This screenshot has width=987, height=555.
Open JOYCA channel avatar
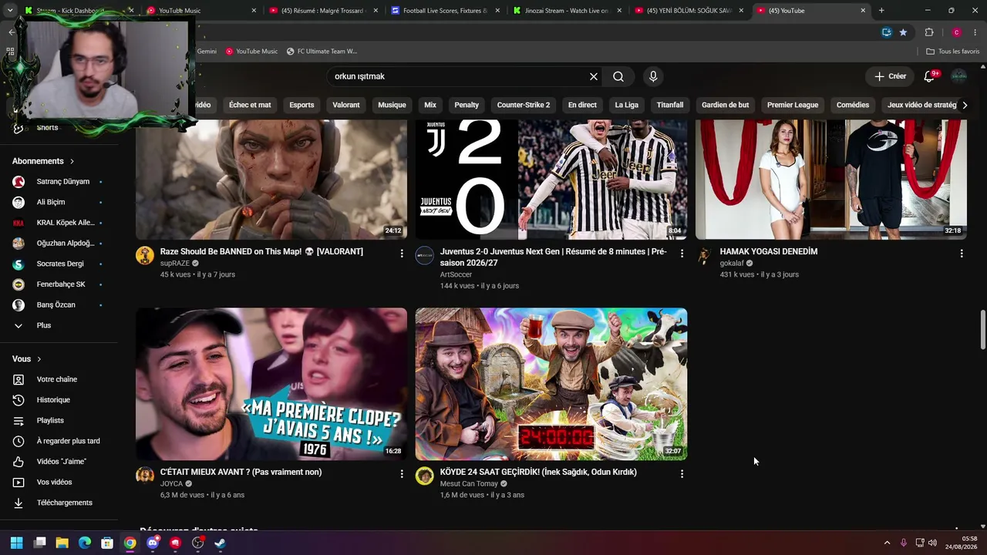(x=145, y=476)
